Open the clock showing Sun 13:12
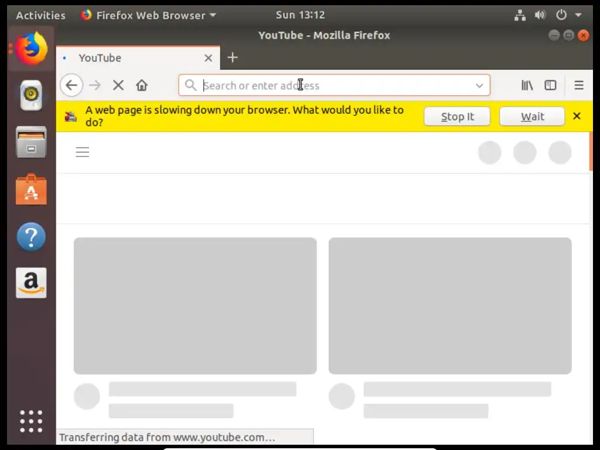Image resolution: width=600 pixels, height=450 pixels. 301,15
